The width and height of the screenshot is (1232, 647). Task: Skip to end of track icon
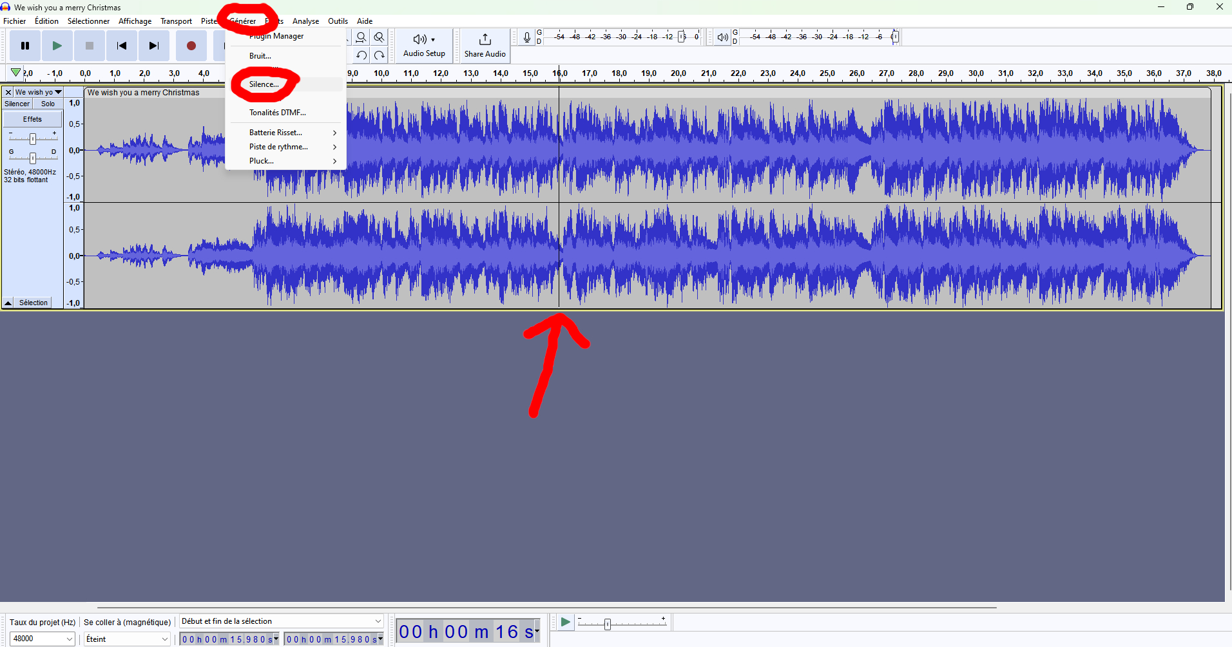153,45
